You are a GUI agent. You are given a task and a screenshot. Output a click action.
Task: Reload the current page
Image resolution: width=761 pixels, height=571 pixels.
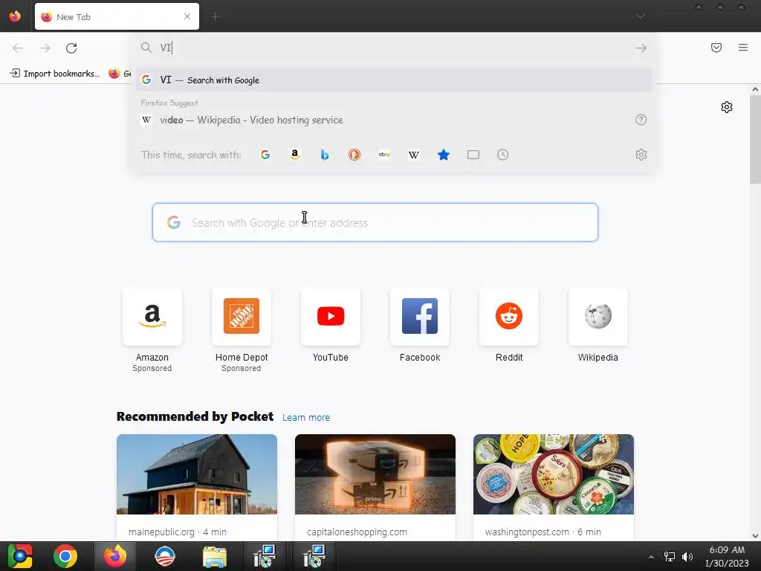[71, 48]
